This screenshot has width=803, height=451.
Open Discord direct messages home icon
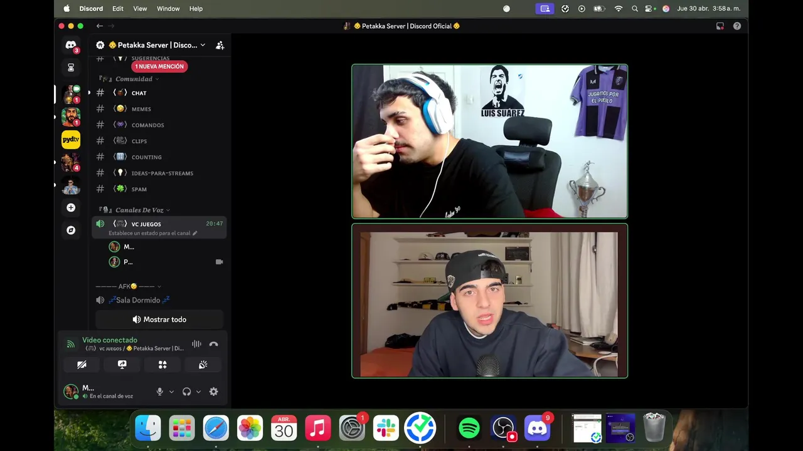pos(71,45)
